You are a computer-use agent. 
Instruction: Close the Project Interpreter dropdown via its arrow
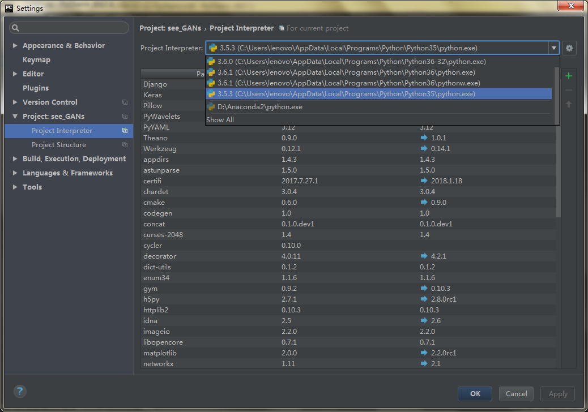click(x=553, y=48)
